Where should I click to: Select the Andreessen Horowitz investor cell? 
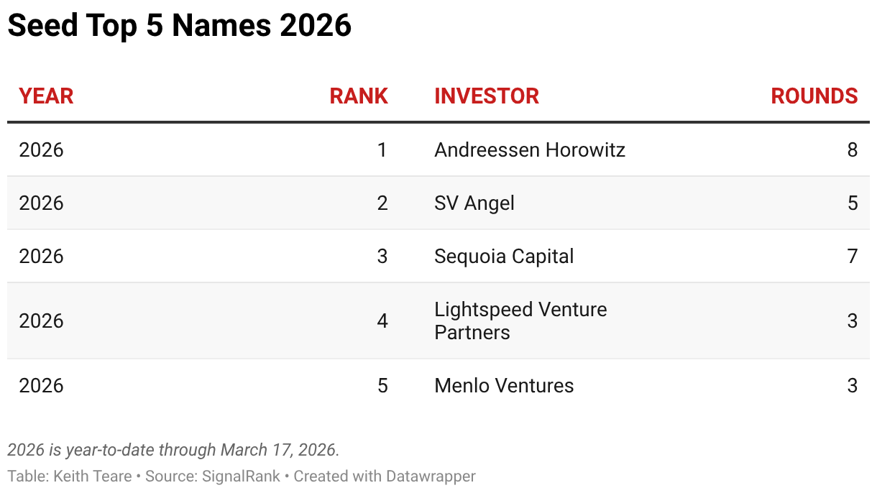(530, 149)
